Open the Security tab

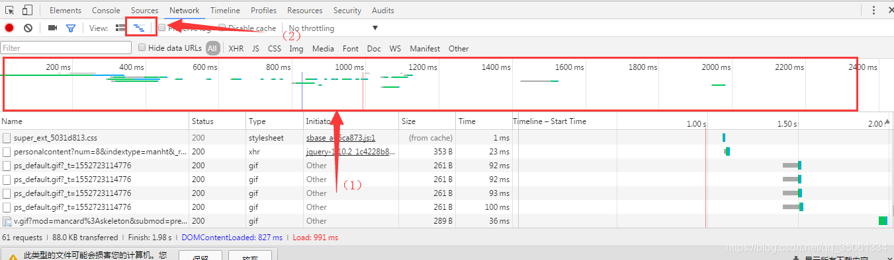tap(347, 11)
